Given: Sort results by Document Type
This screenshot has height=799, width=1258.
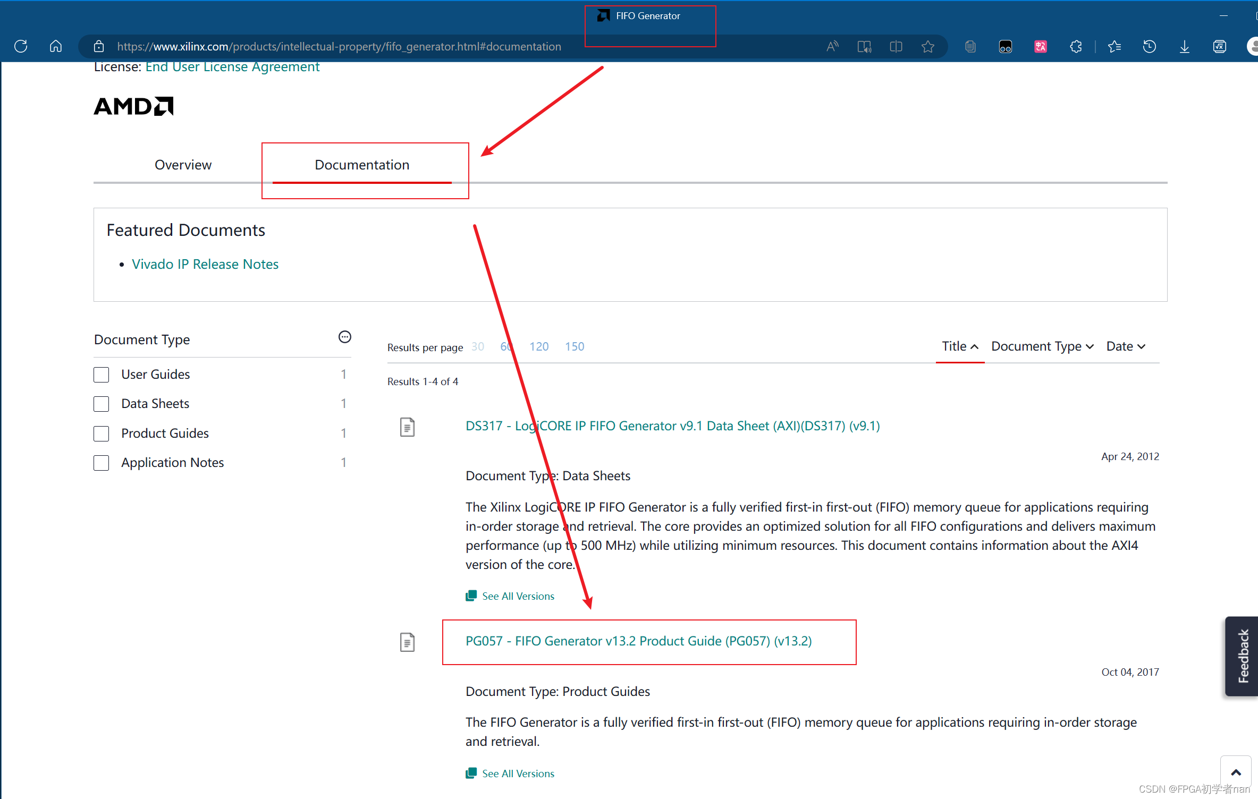Looking at the screenshot, I should click(x=1042, y=346).
